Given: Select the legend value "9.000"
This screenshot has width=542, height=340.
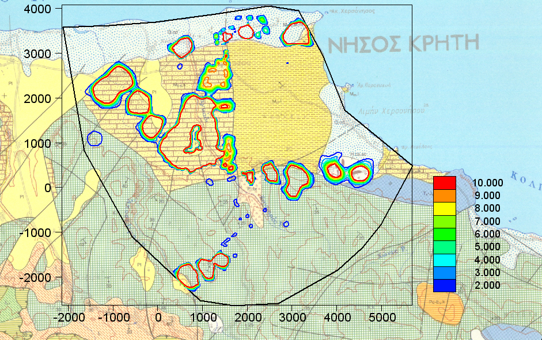Looking at the screenshot, I should click(x=487, y=196).
